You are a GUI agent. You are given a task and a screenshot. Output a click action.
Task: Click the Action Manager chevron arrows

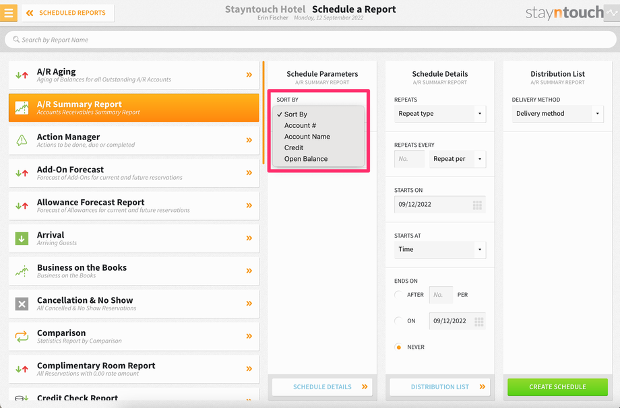click(x=249, y=140)
